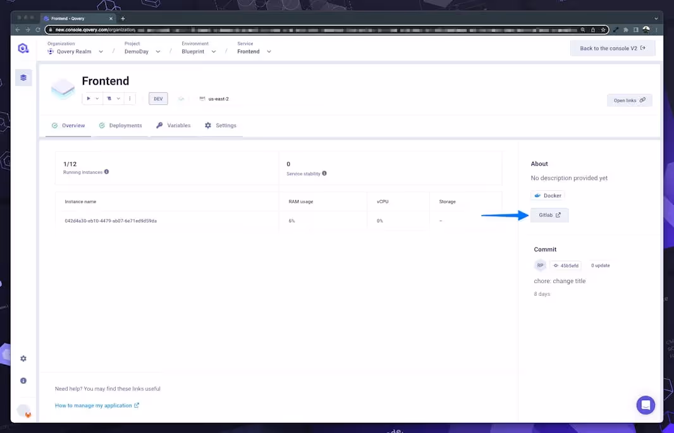Click the DEV environment badge
This screenshot has width=674, height=433.
click(x=158, y=99)
